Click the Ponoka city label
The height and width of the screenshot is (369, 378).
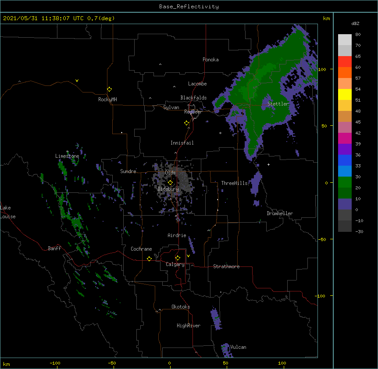(x=210, y=60)
